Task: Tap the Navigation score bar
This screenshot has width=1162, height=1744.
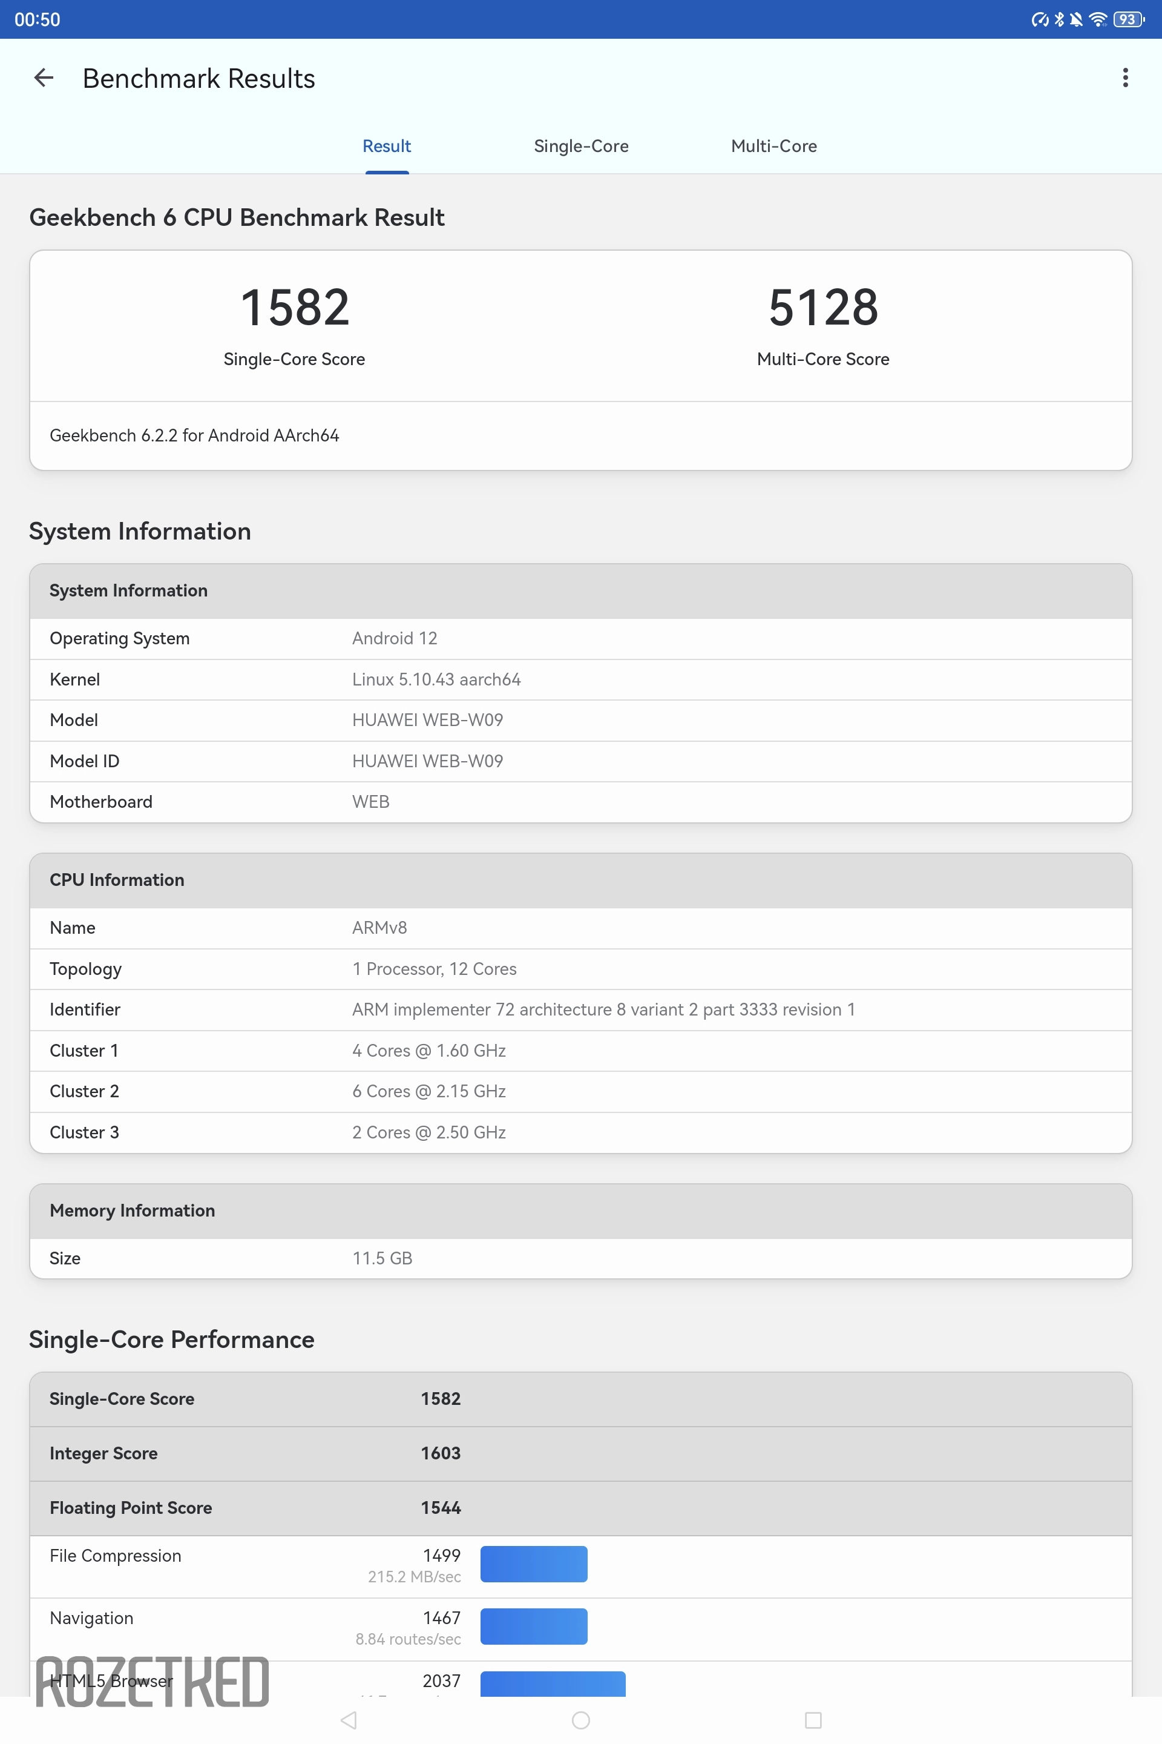Action: click(x=534, y=1626)
